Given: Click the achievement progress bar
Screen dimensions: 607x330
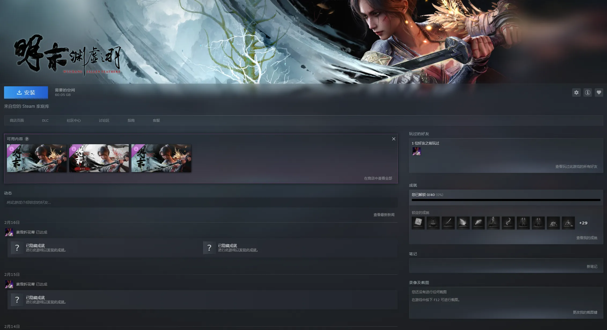Looking at the screenshot, I should click(x=506, y=200).
